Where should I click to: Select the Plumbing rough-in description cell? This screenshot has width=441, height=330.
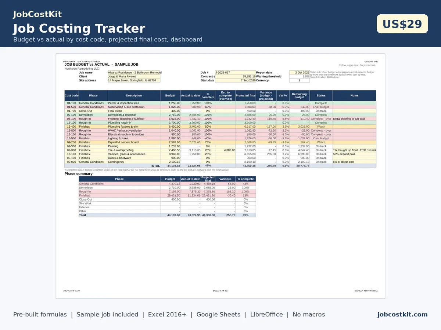pos(134,122)
